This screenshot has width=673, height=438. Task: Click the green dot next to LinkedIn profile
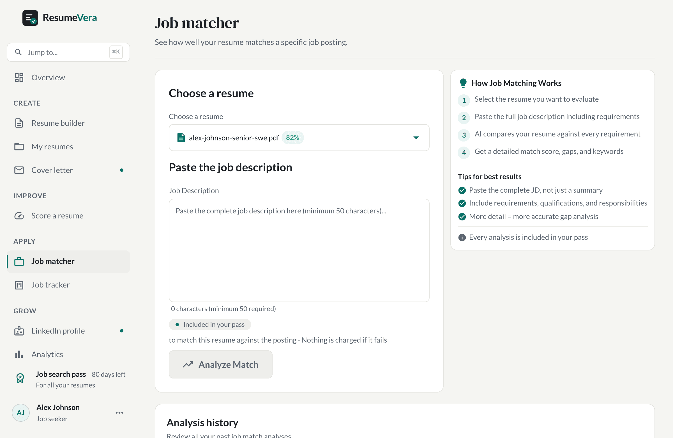point(122,331)
